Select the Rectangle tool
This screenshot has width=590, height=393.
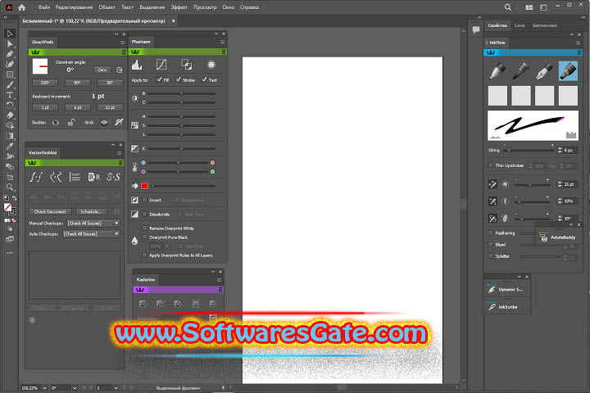point(10,75)
